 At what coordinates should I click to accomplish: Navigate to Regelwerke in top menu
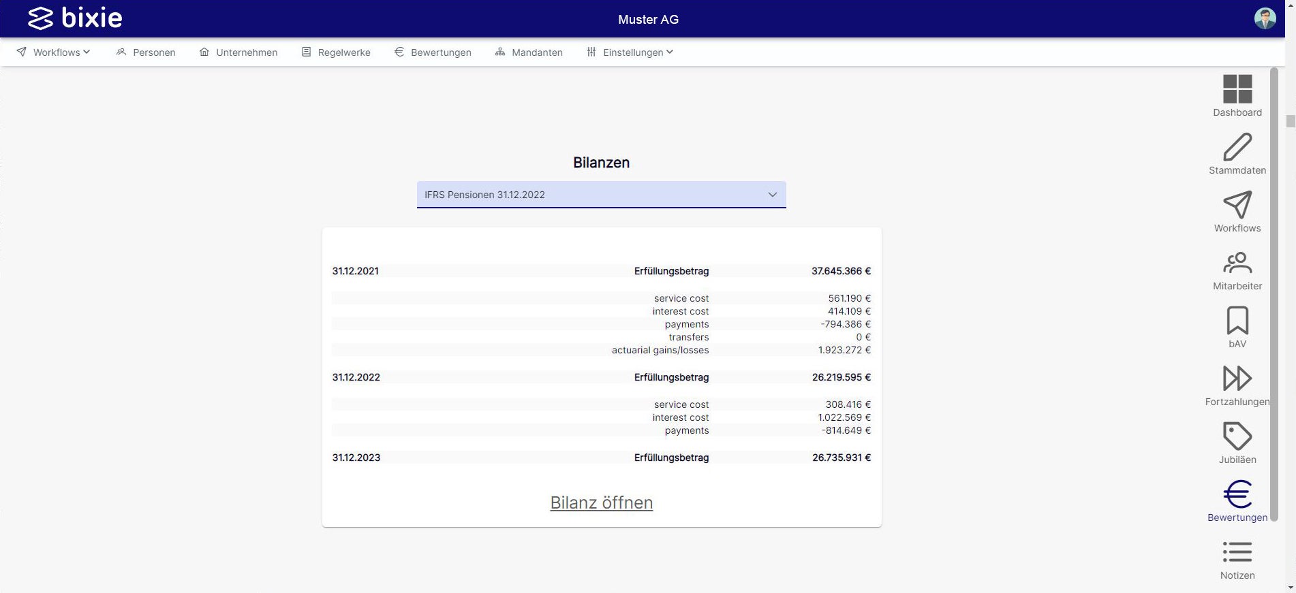coord(336,52)
